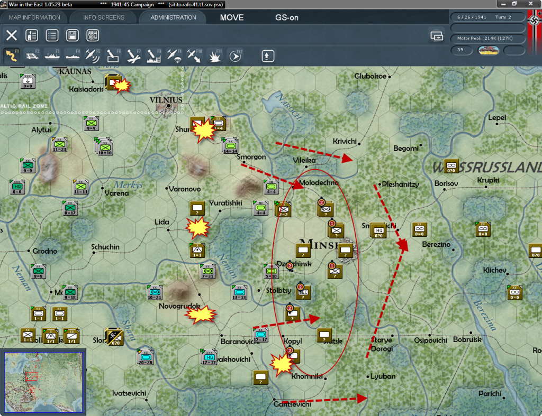The width and height of the screenshot is (542, 416).
Task: Switch to Naval transport mode (F3)
Action: [52, 56]
